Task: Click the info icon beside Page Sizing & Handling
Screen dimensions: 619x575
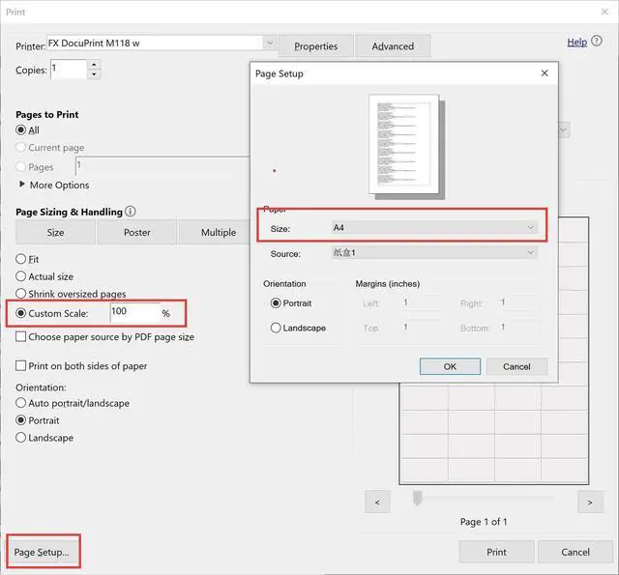Action: click(131, 212)
